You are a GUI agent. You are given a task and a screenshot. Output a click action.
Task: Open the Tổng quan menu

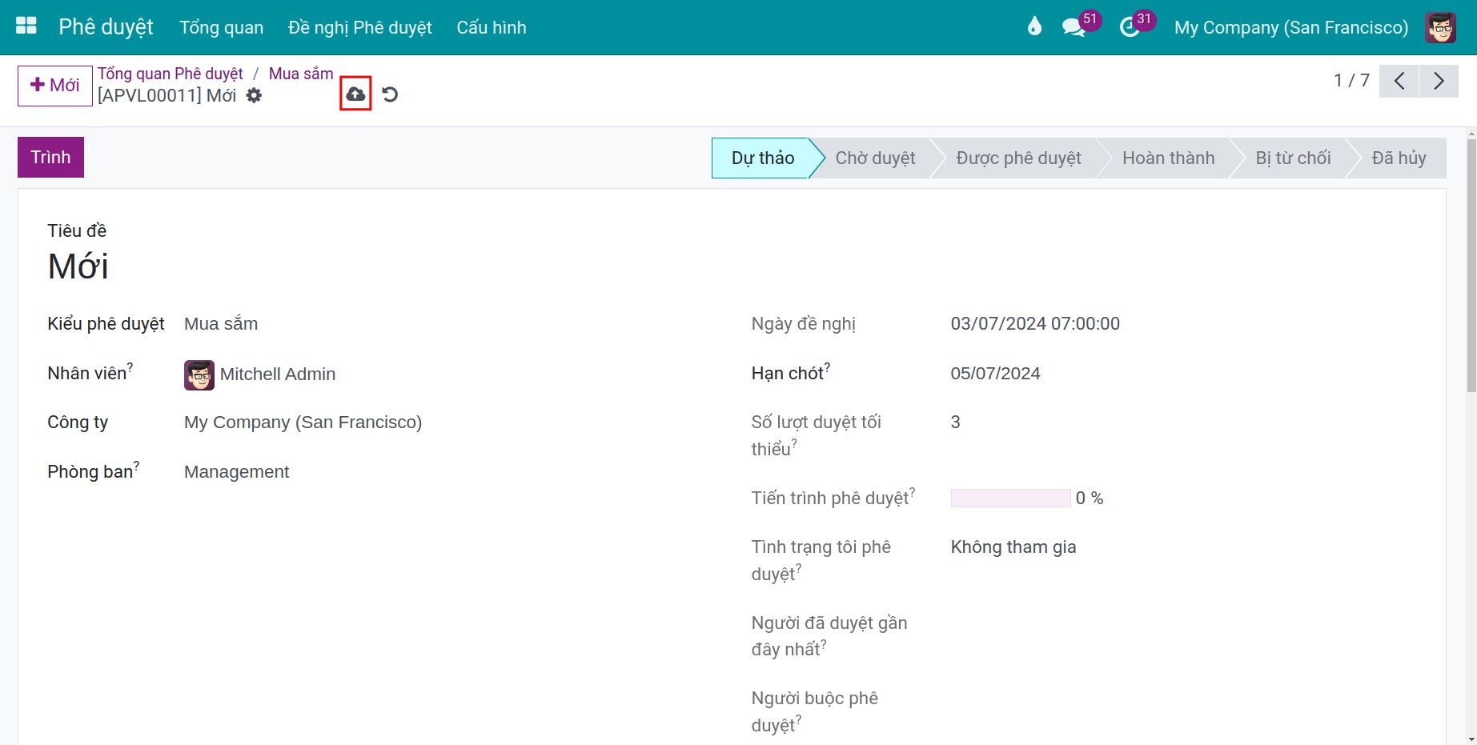click(222, 27)
